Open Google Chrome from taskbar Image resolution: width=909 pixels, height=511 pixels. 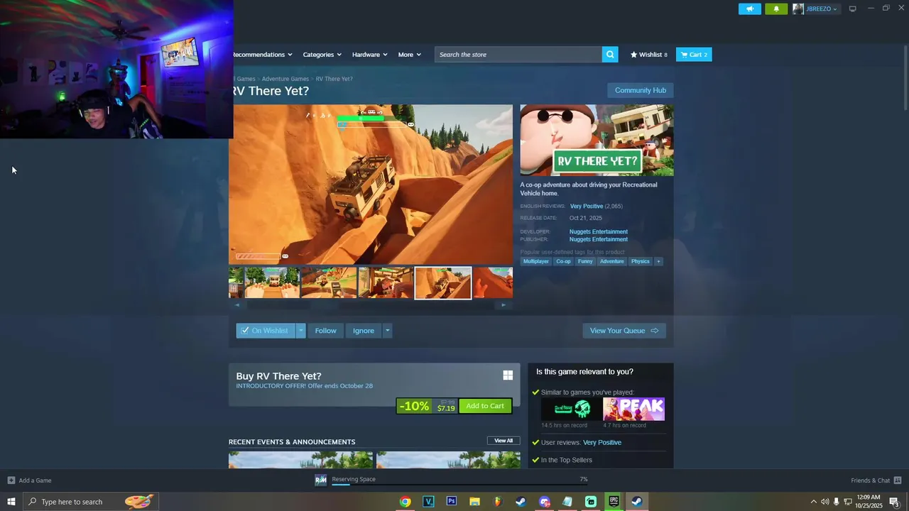(x=405, y=502)
